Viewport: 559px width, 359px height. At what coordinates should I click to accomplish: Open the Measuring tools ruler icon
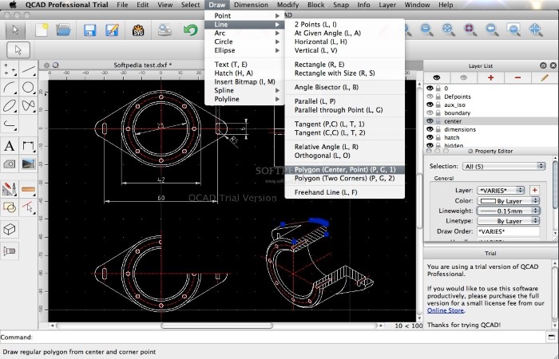tap(28, 189)
